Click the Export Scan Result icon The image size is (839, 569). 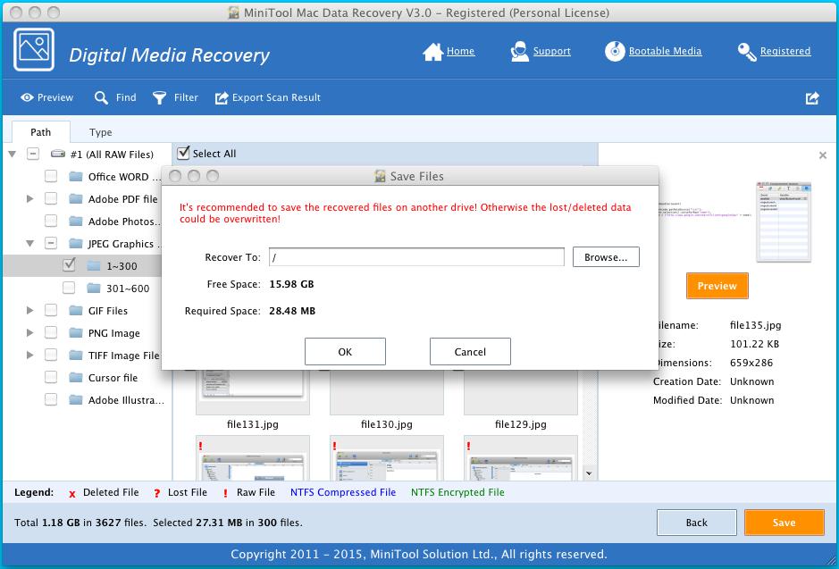click(x=221, y=97)
